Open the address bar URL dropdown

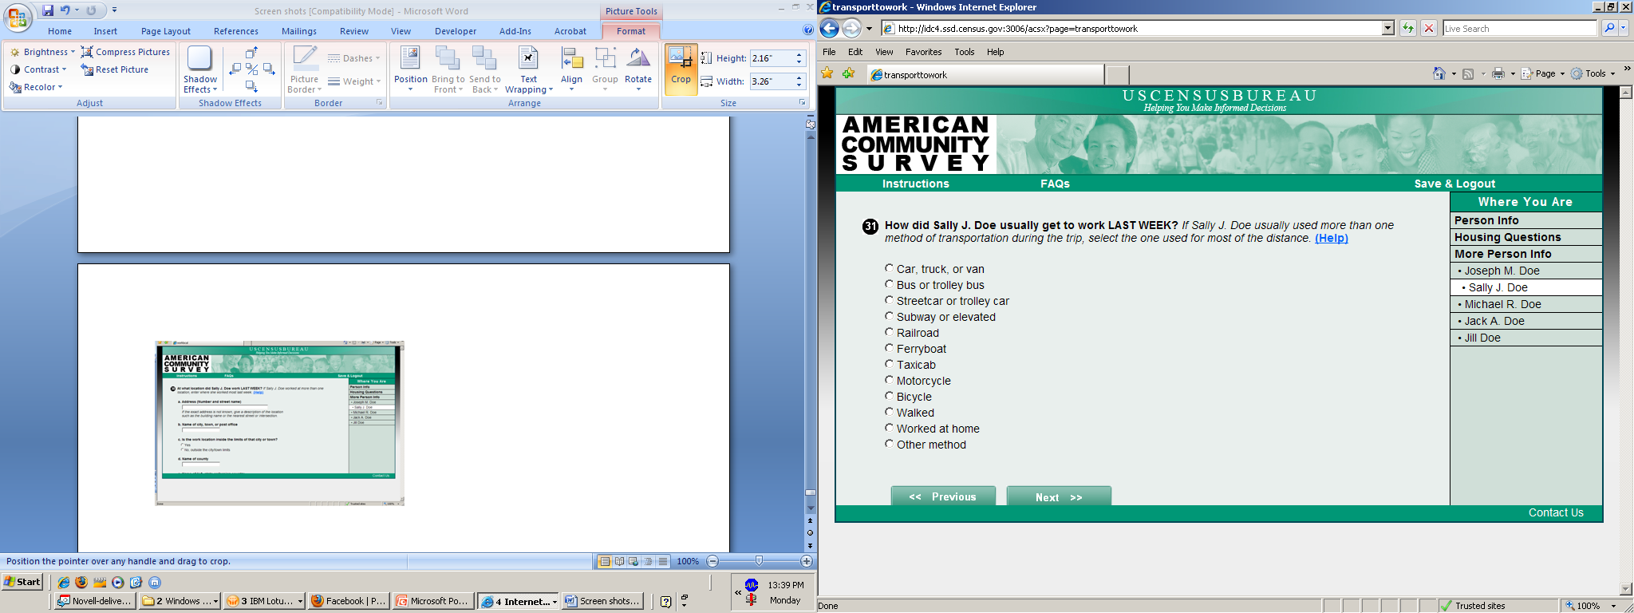[x=1387, y=29]
